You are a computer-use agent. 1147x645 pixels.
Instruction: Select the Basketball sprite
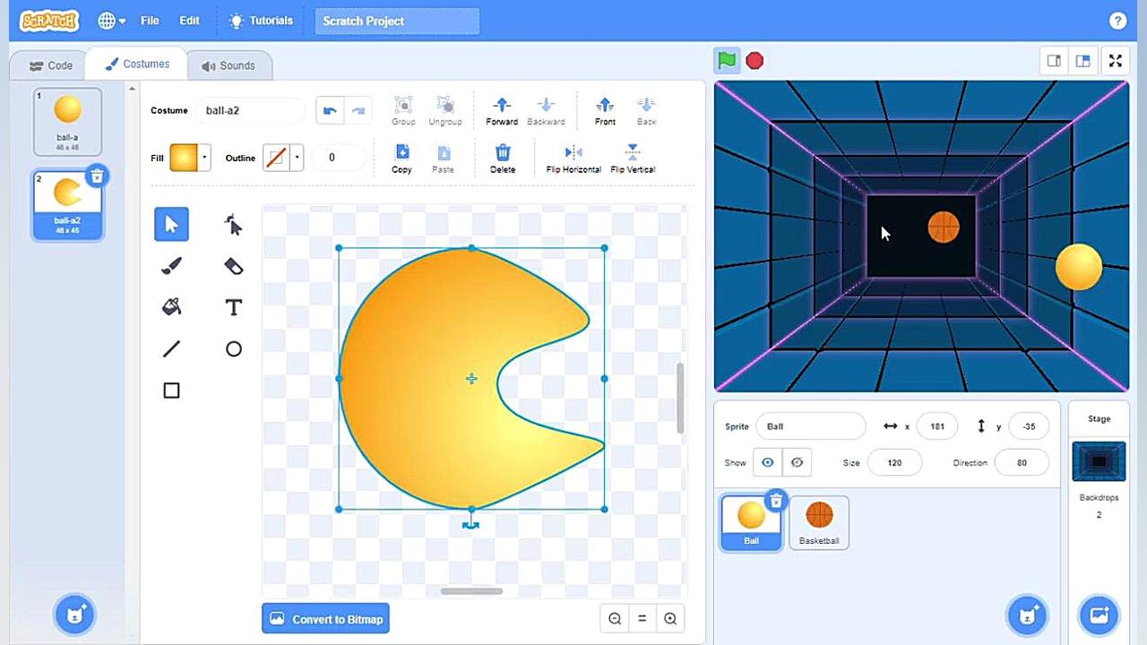[x=819, y=522]
